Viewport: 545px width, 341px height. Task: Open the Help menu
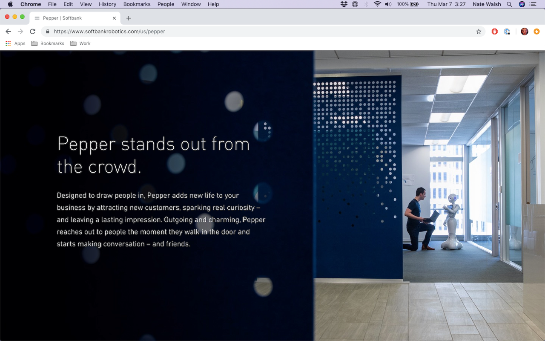point(213,4)
